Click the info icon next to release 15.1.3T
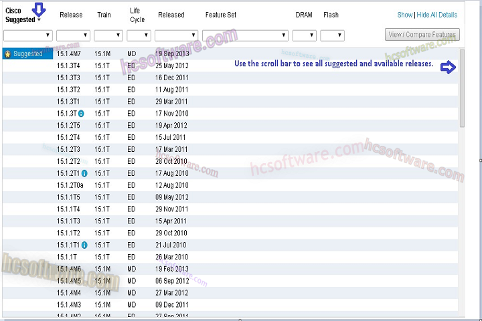 [81, 114]
